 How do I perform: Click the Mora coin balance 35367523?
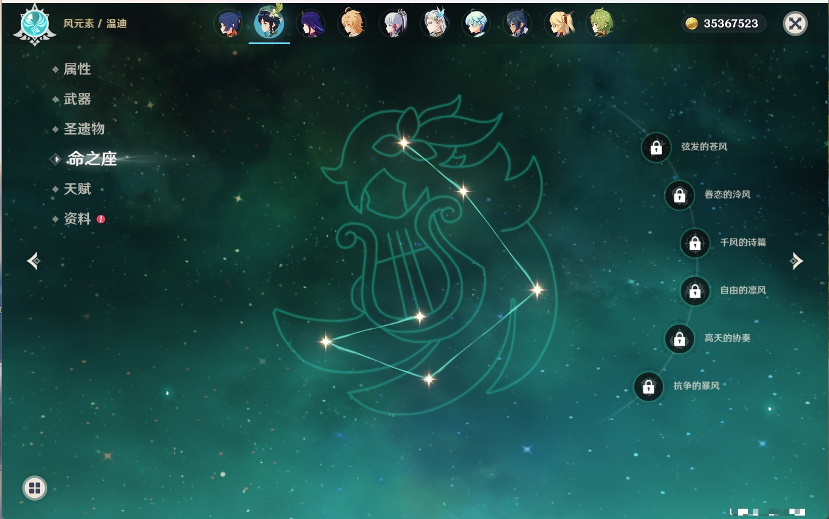pos(723,24)
